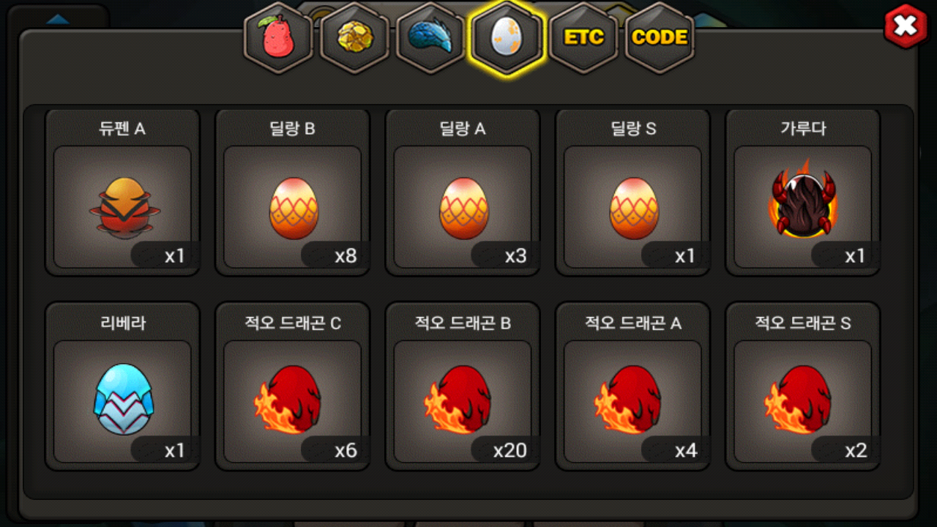The height and width of the screenshot is (527, 937).
Task: Select the blue 리베라 egg
Action: [124, 399]
